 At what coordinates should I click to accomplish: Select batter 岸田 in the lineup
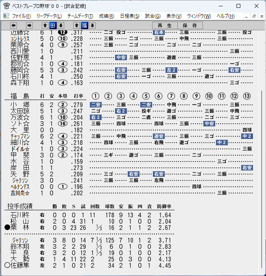point(20,168)
